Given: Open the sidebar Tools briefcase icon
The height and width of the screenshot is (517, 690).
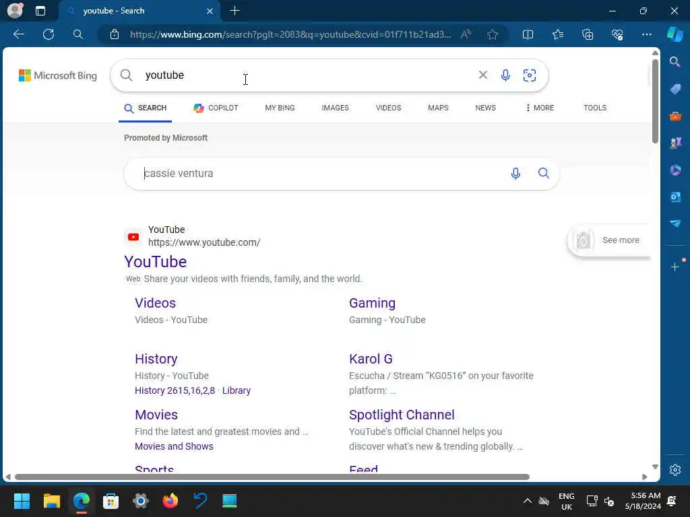Looking at the screenshot, I should [675, 116].
